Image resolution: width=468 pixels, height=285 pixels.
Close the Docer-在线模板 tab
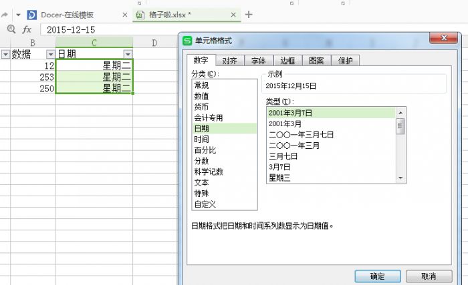(125, 15)
